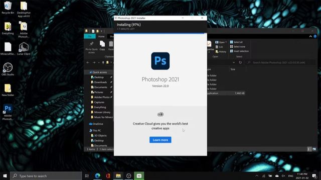Click the Copy icon in Explorer ribbon
This screenshot has width=321, height=180.
point(102,45)
